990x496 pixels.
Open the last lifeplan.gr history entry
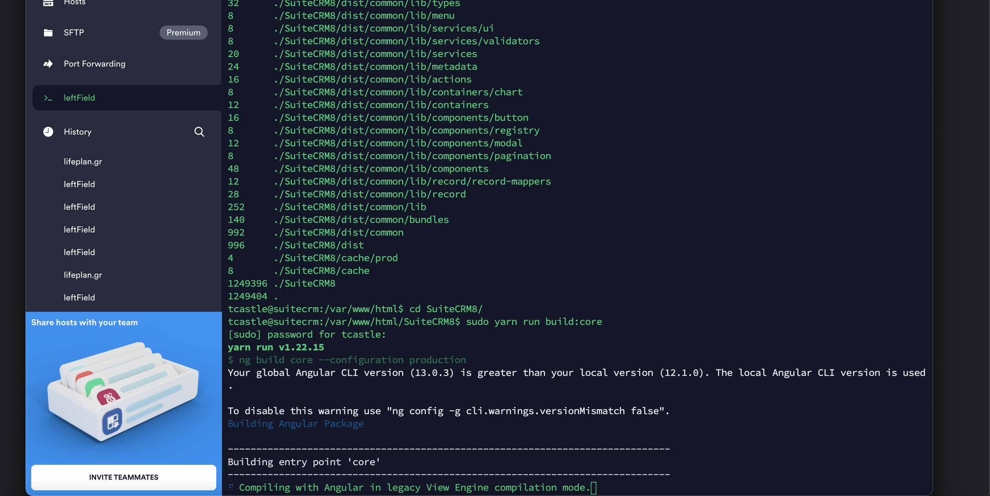83,275
